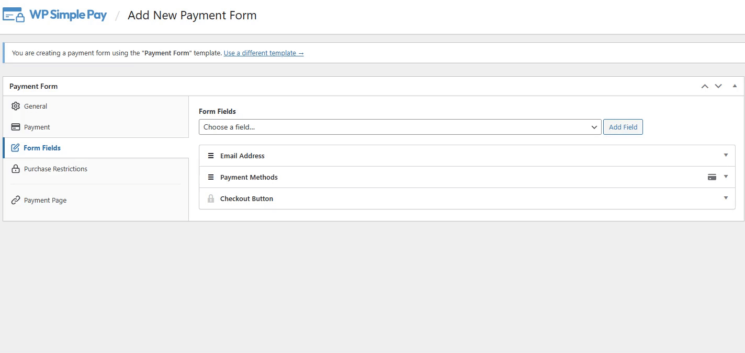
Task: Click Use a different template link
Action: click(x=263, y=53)
